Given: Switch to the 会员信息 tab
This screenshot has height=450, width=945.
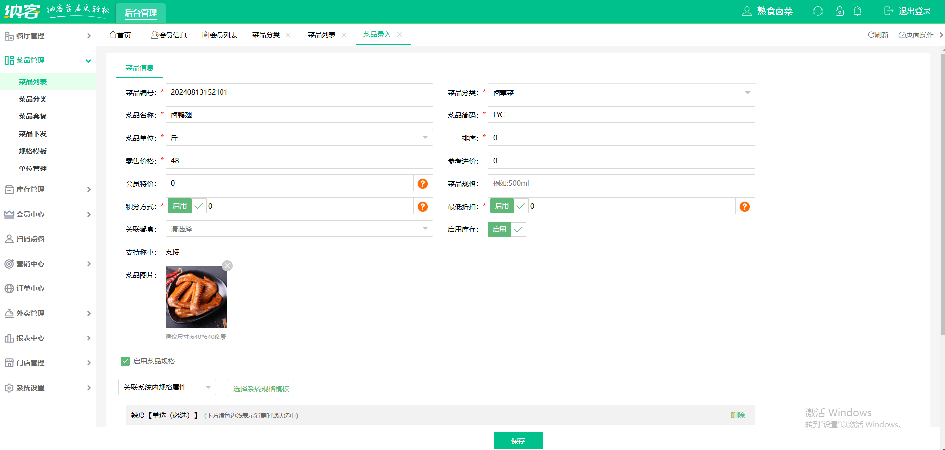Looking at the screenshot, I should pos(169,35).
